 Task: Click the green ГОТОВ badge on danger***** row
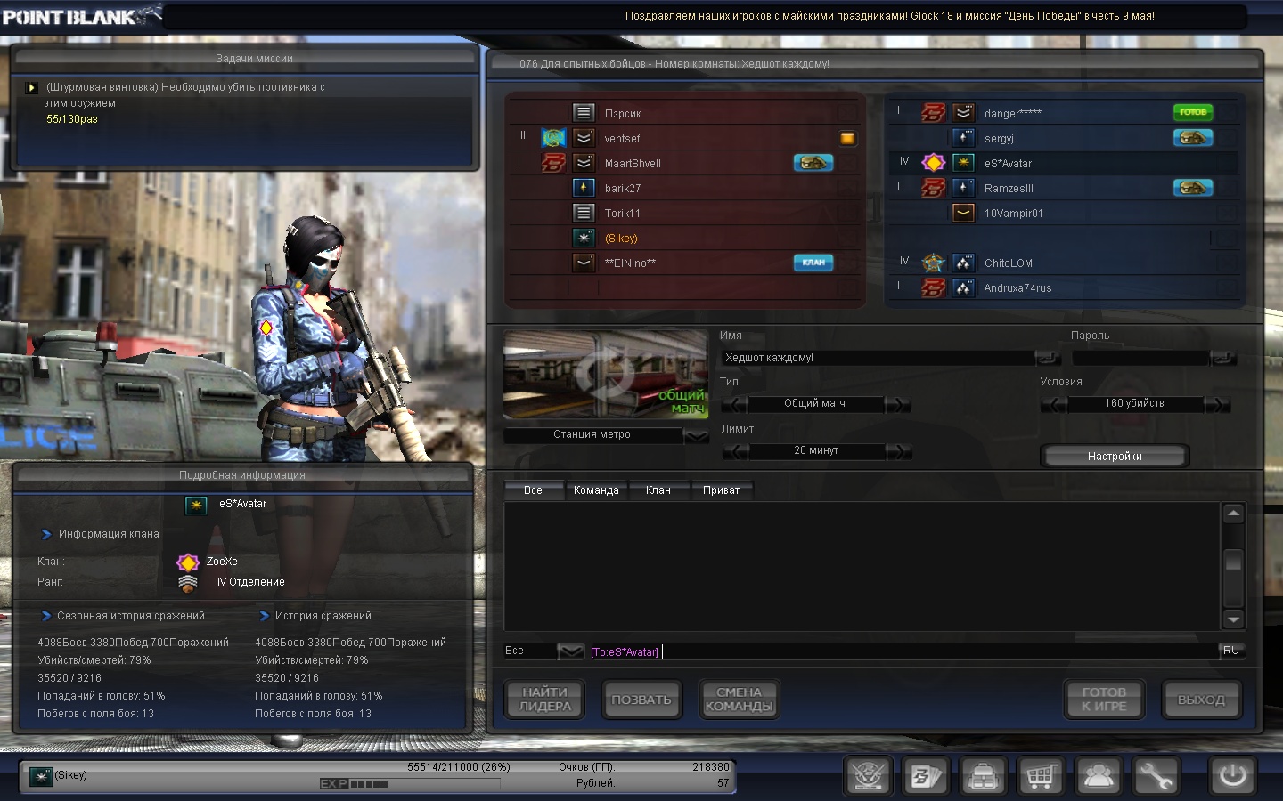(1193, 112)
